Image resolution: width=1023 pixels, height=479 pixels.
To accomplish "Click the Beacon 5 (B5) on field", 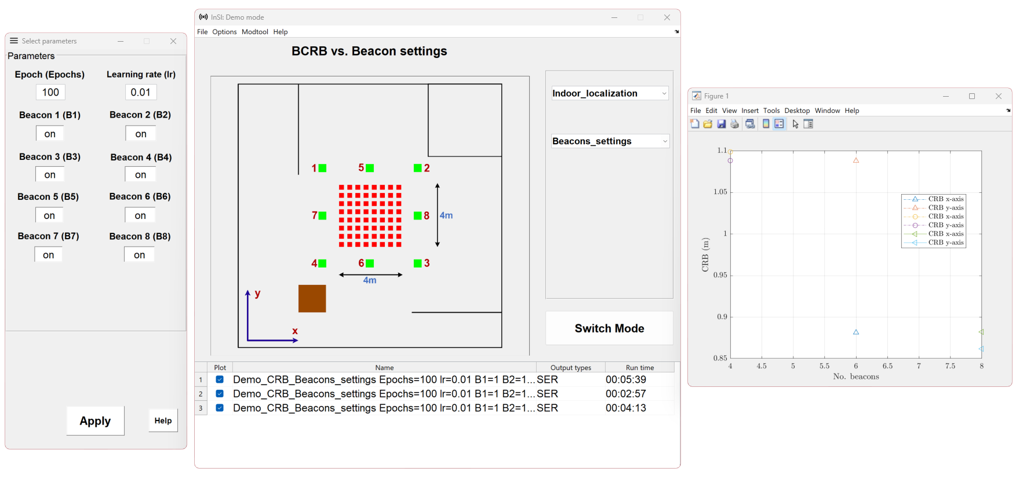I will click(x=50, y=215).
